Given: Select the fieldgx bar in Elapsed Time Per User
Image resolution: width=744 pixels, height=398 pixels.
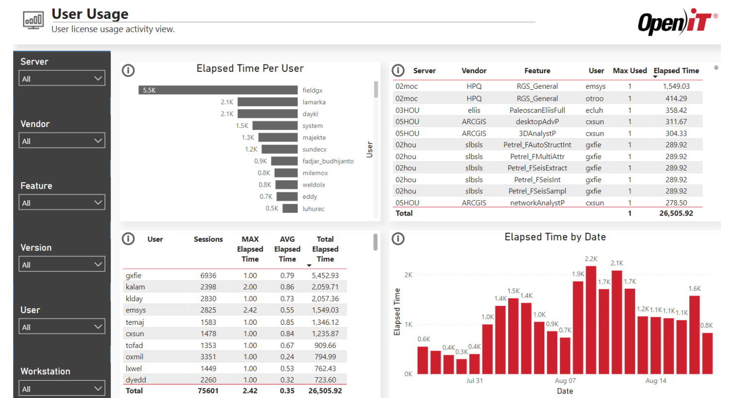Looking at the screenshot, I should pyautogui.click(x=218, y=90).
